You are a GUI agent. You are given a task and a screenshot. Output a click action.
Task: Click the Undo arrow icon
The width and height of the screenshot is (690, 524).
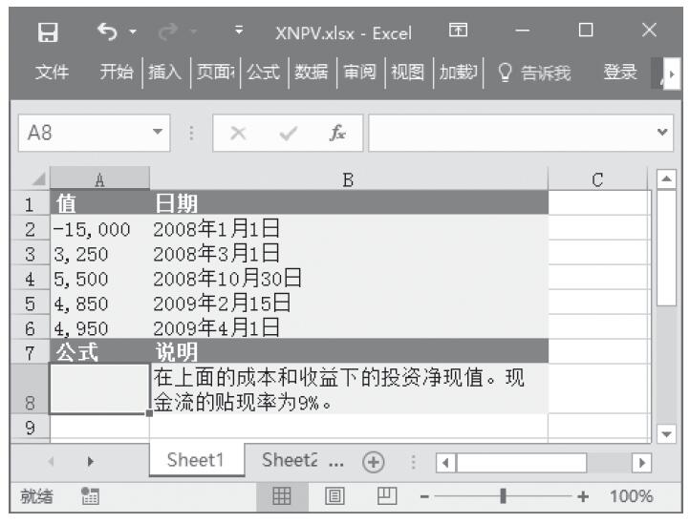[105, 32]
